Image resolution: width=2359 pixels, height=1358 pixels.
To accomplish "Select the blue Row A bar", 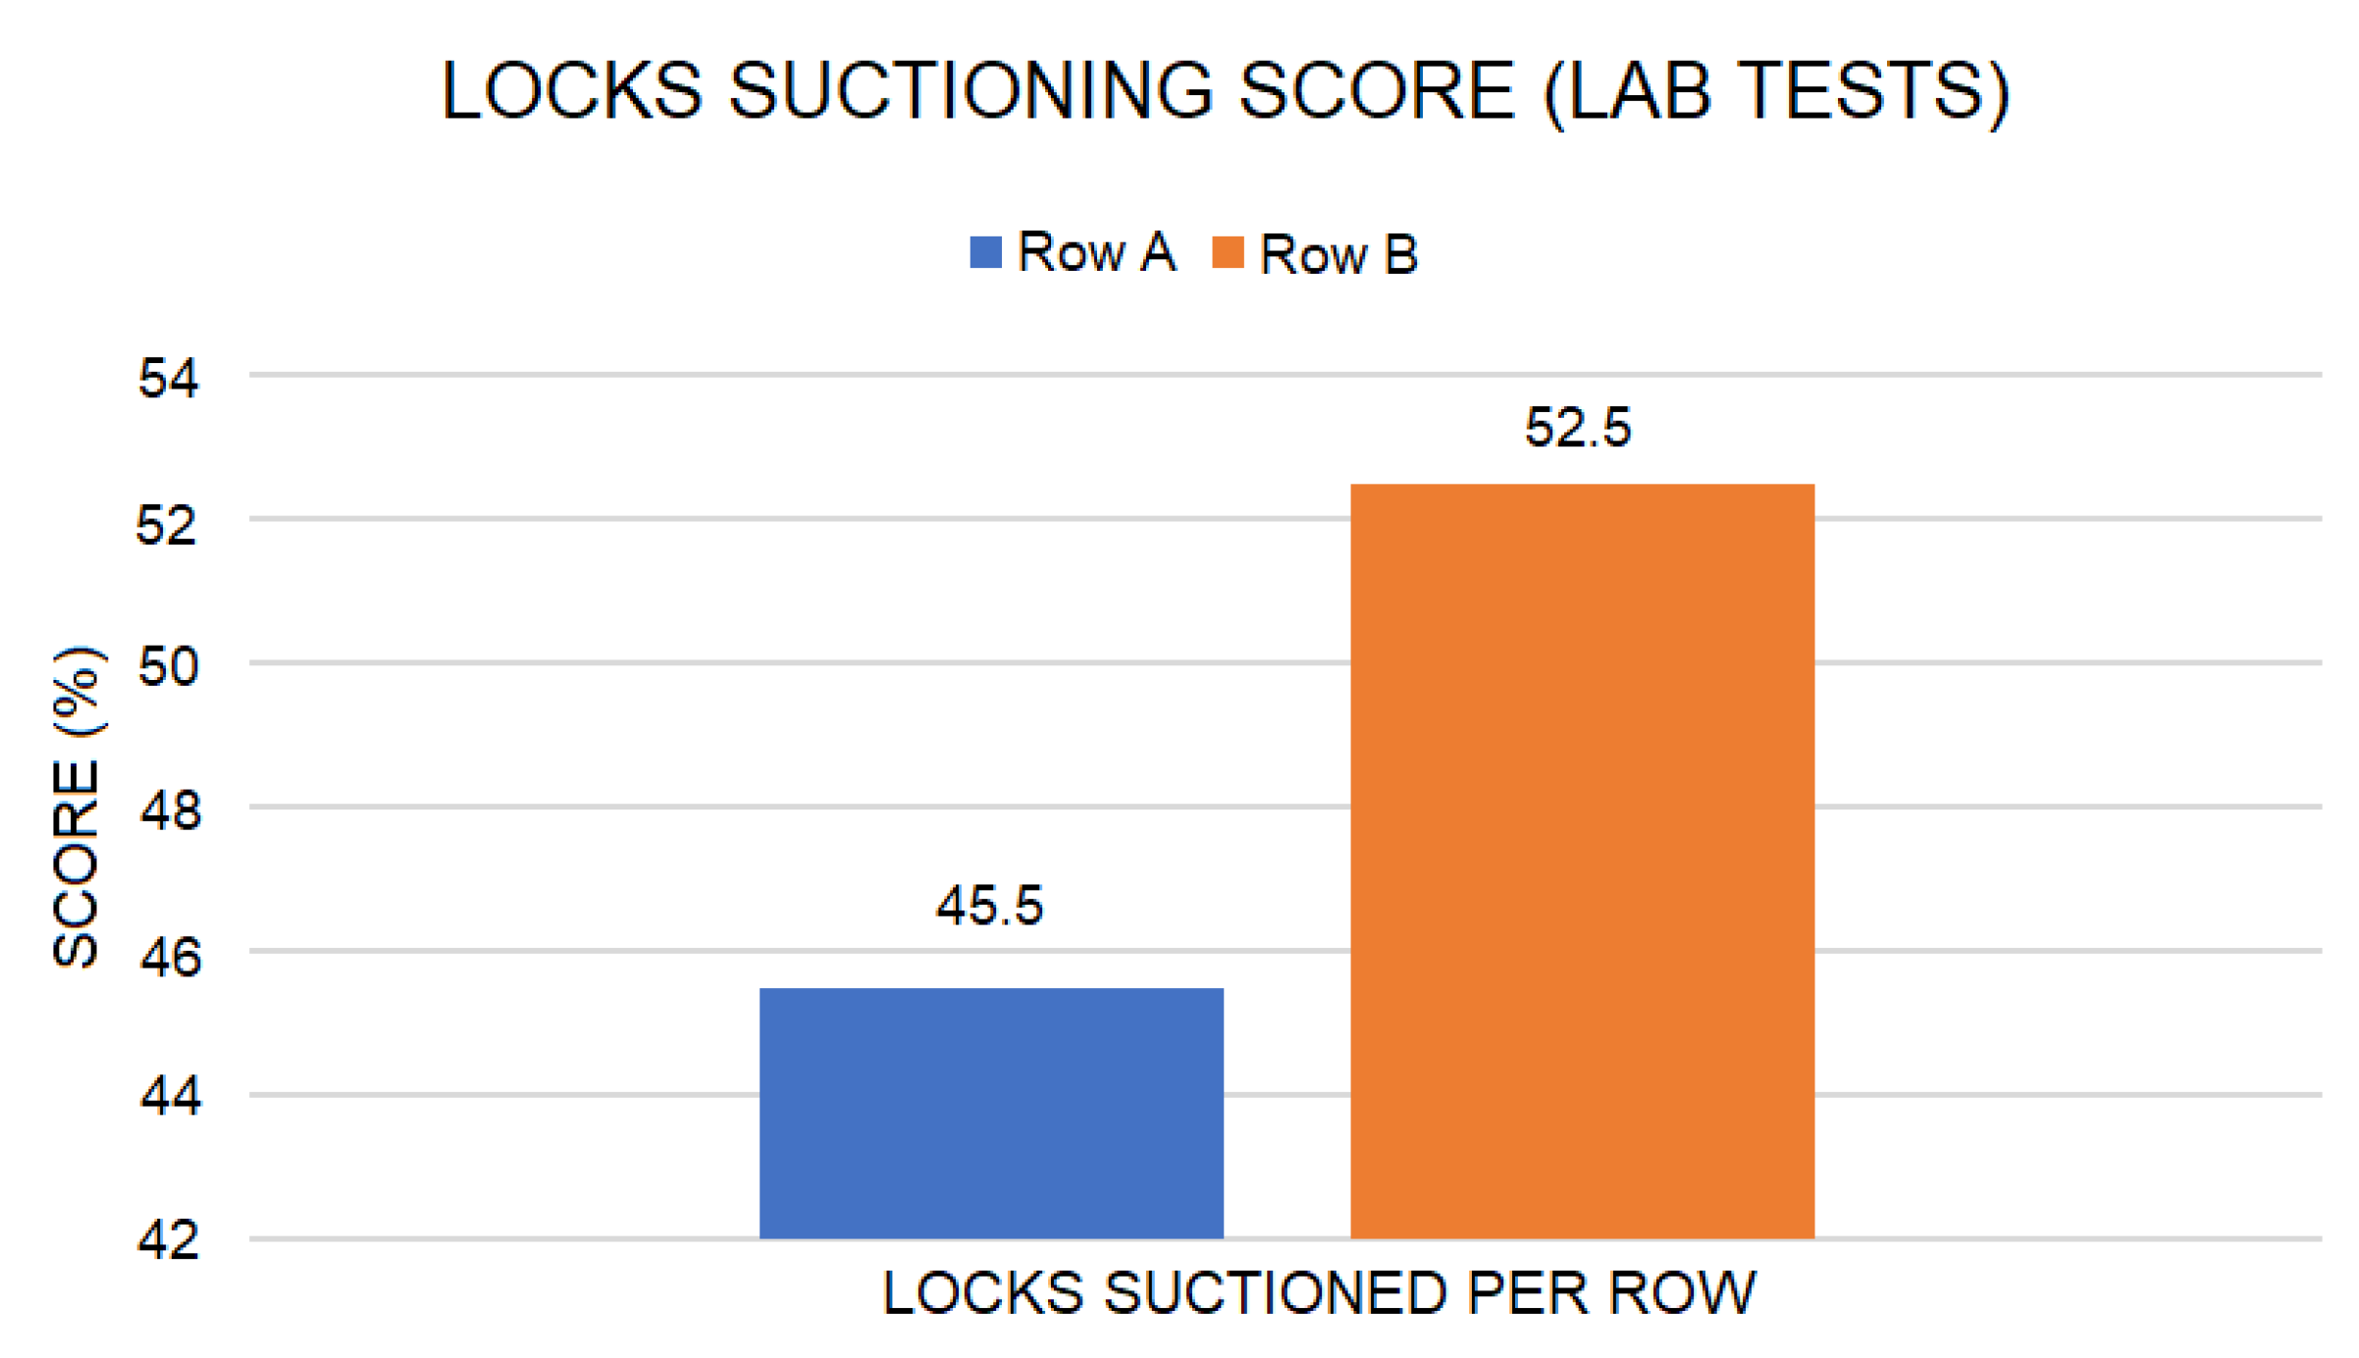I will tap(991, 1113).
